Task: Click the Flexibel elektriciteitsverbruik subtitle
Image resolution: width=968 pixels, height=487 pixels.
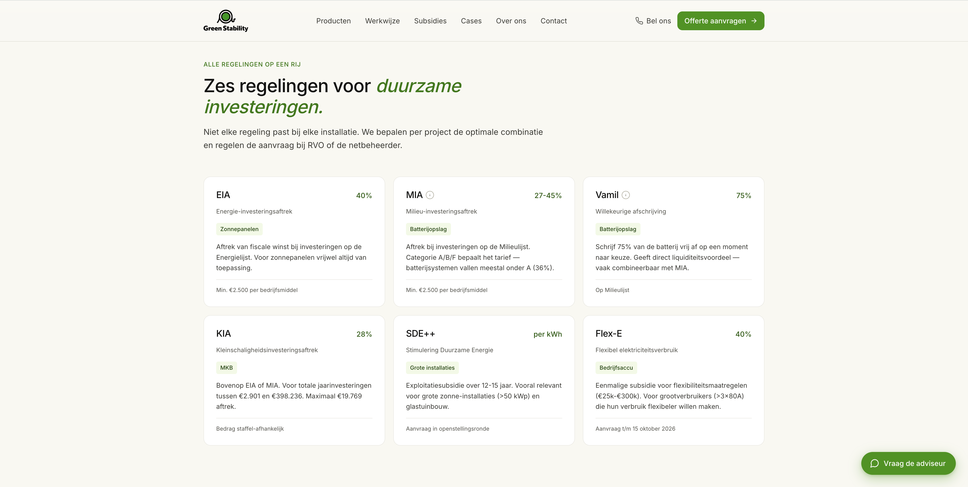Action: pyautogui.click(x=636, y=350)
